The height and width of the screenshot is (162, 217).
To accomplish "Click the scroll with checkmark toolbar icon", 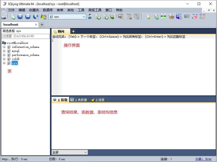I will point(148,17).
